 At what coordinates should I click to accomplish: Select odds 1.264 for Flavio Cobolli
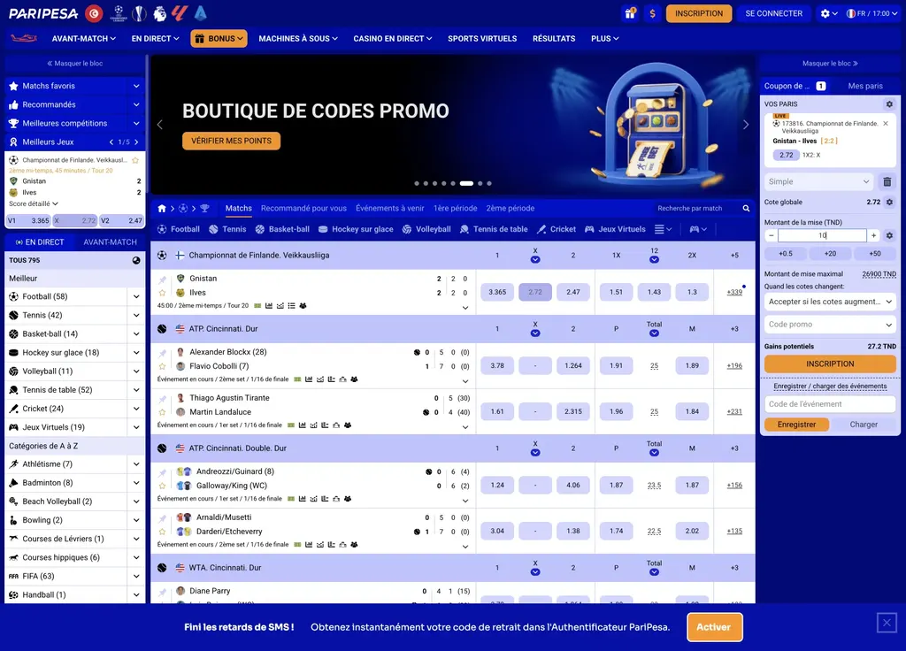(x=573, y=365)
